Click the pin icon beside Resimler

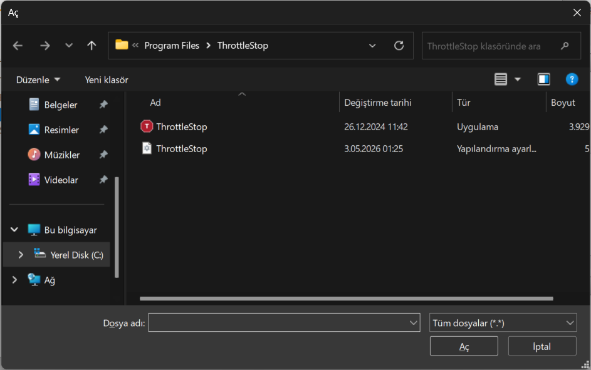[103, 130]
